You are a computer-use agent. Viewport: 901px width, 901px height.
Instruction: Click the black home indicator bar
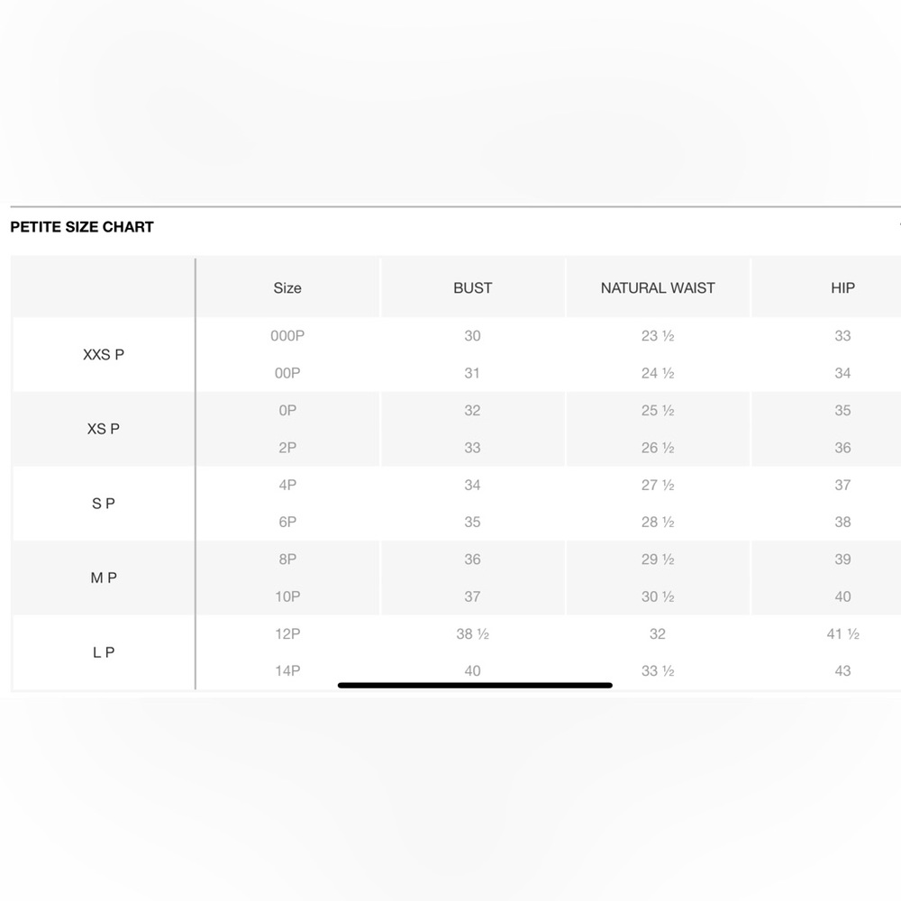(475, 685)
